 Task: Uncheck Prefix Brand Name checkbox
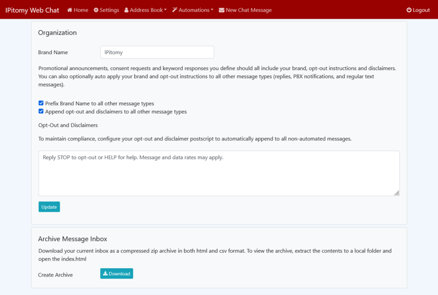tap(41, 103)
